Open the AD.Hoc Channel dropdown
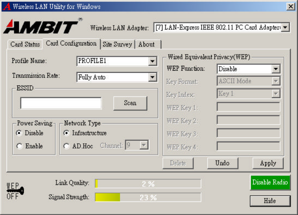 [x=144, y=145]
